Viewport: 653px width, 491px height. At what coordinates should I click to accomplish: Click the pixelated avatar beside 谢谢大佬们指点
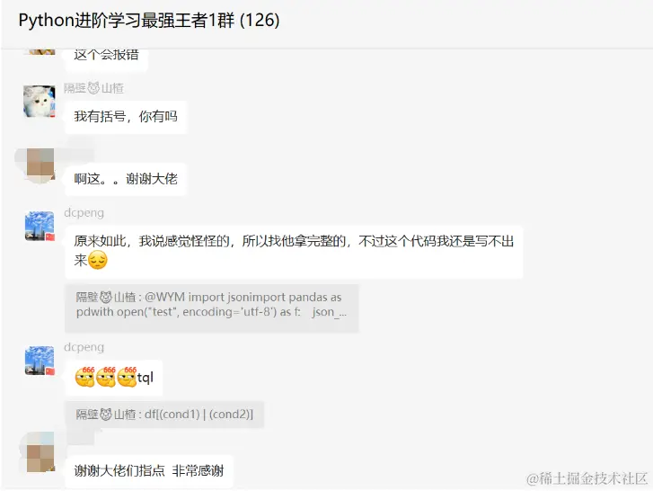tap(40, 458)
